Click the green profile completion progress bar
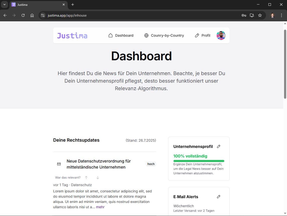This screenshot has height=216, width=287. (199, 160)
